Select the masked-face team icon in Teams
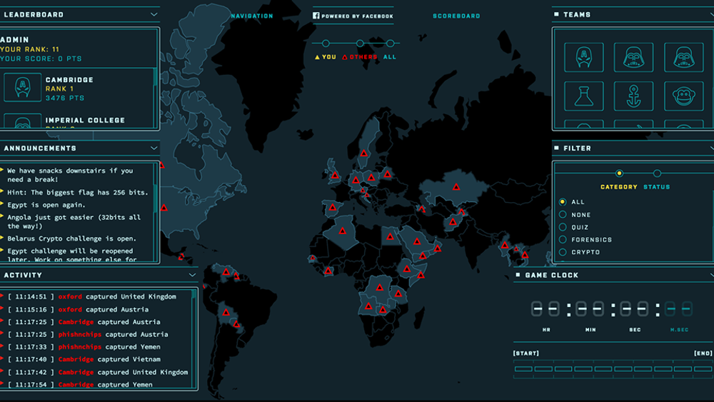714x402 pixels. coord(584,57)
